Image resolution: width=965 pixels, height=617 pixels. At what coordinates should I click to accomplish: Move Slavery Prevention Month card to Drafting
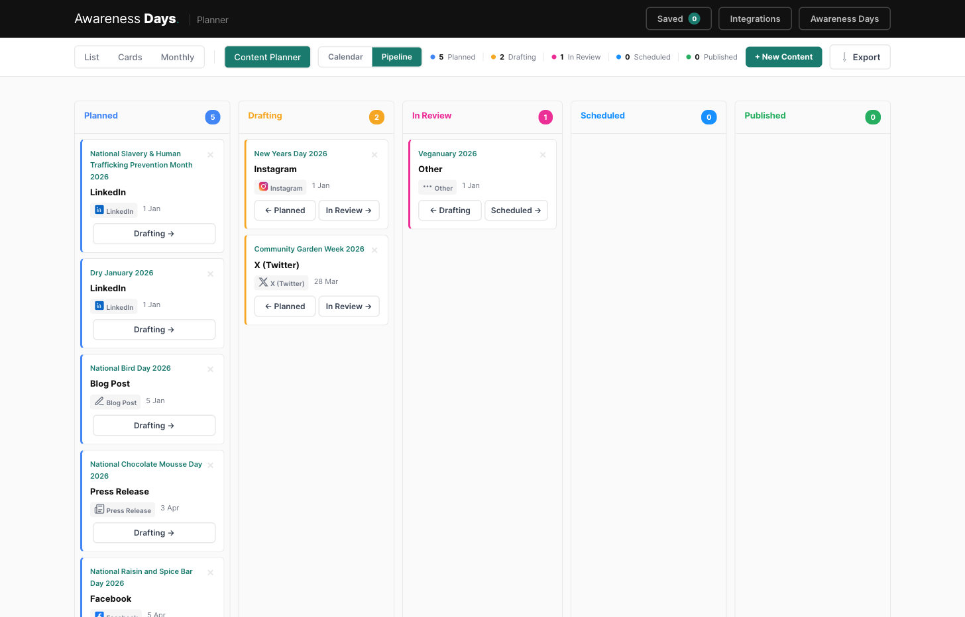coord(154,234)
